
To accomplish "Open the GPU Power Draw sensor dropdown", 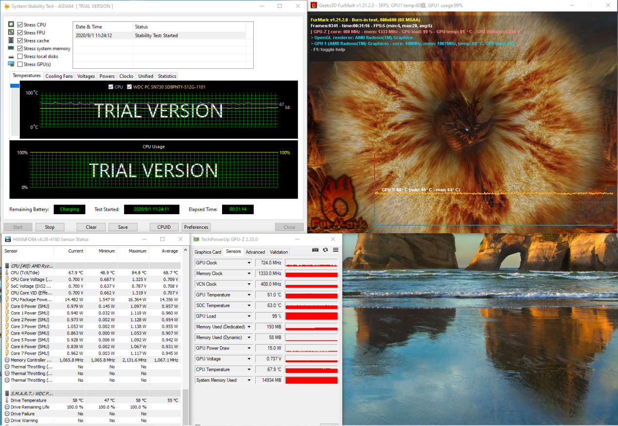I will tap(249, 348).
